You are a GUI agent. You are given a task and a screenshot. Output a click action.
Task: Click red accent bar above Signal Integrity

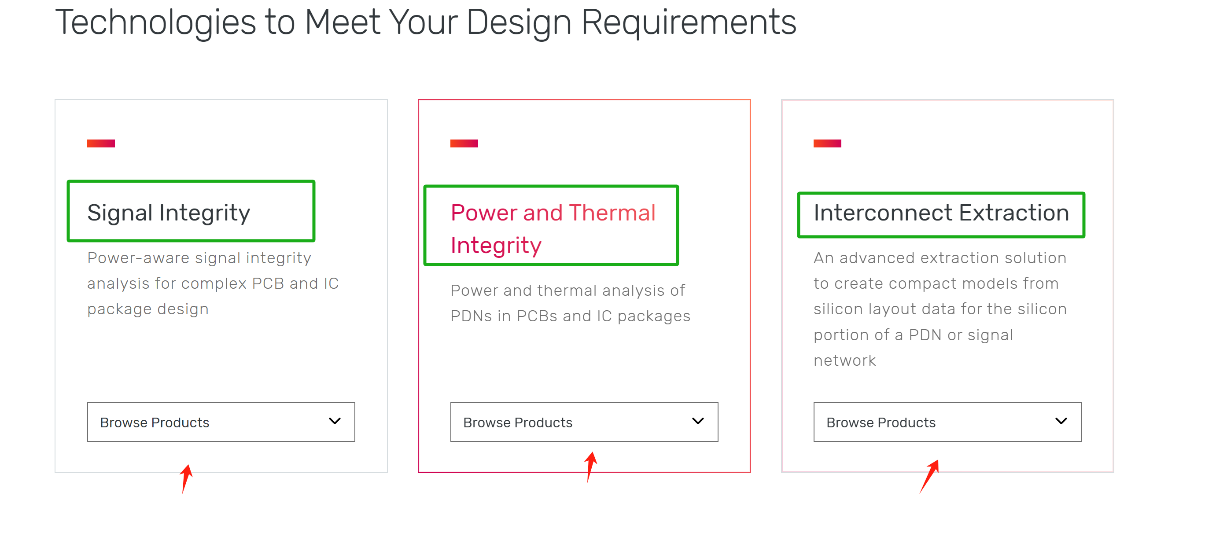(x=101, y=143)
